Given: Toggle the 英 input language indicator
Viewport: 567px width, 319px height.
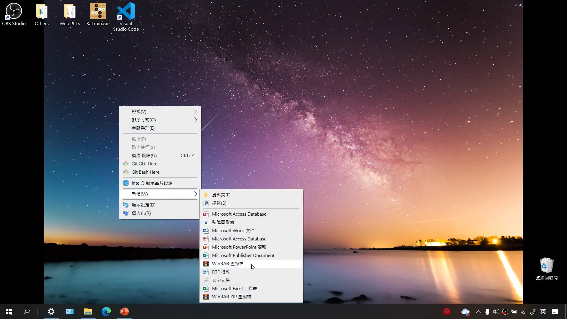Looking at the screenshot, I should pyautogui.click(x=543, y=311).
